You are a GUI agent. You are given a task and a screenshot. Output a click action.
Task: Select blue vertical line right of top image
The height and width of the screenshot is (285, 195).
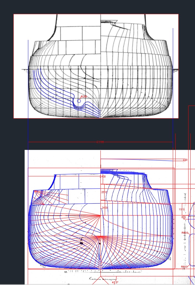[x=173, y=84]
